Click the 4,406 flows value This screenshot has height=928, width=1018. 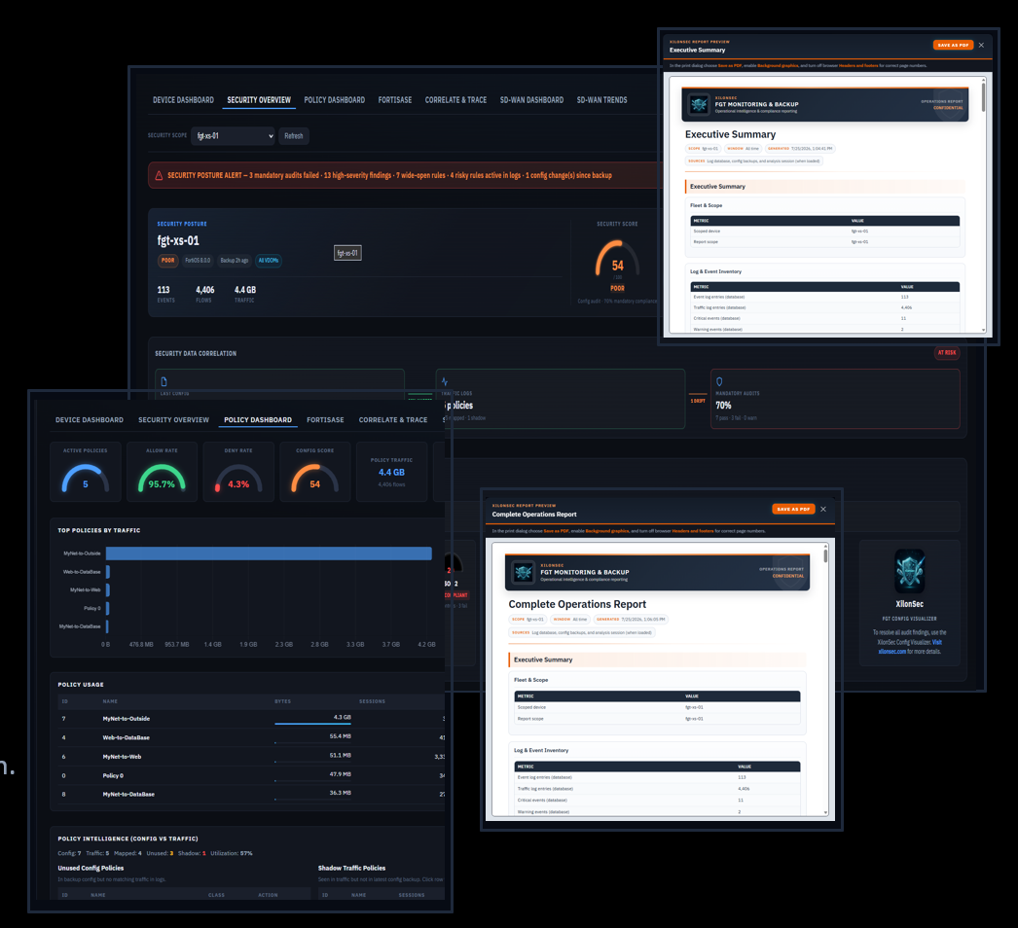[x=205, y=290]
